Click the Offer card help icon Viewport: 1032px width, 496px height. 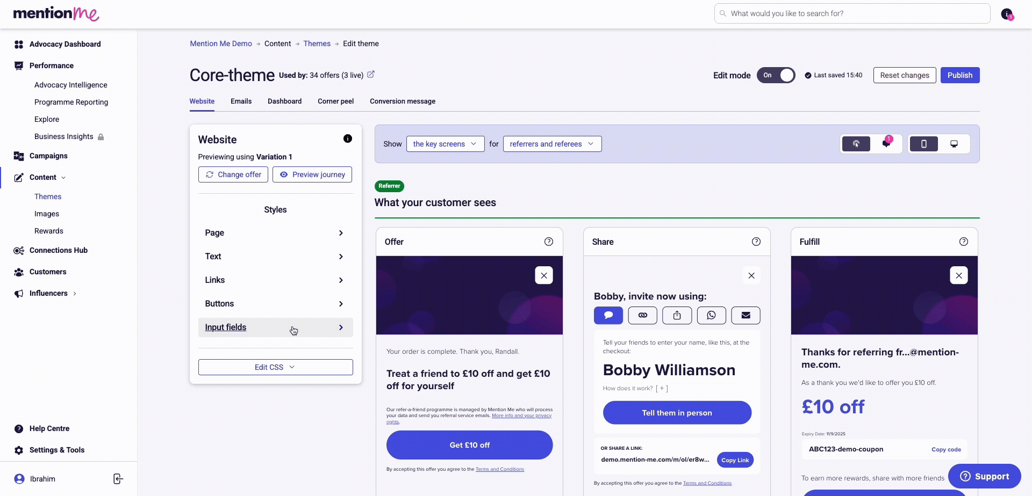pos(549,242)
